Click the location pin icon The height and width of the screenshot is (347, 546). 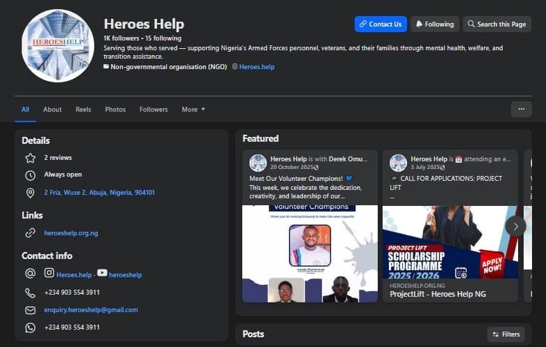click(x=30, y=193)
